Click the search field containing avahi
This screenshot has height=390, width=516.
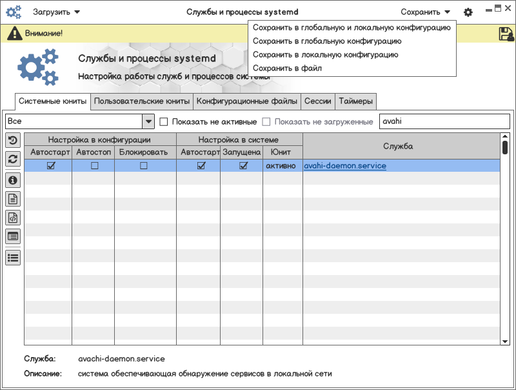point(444,121)
